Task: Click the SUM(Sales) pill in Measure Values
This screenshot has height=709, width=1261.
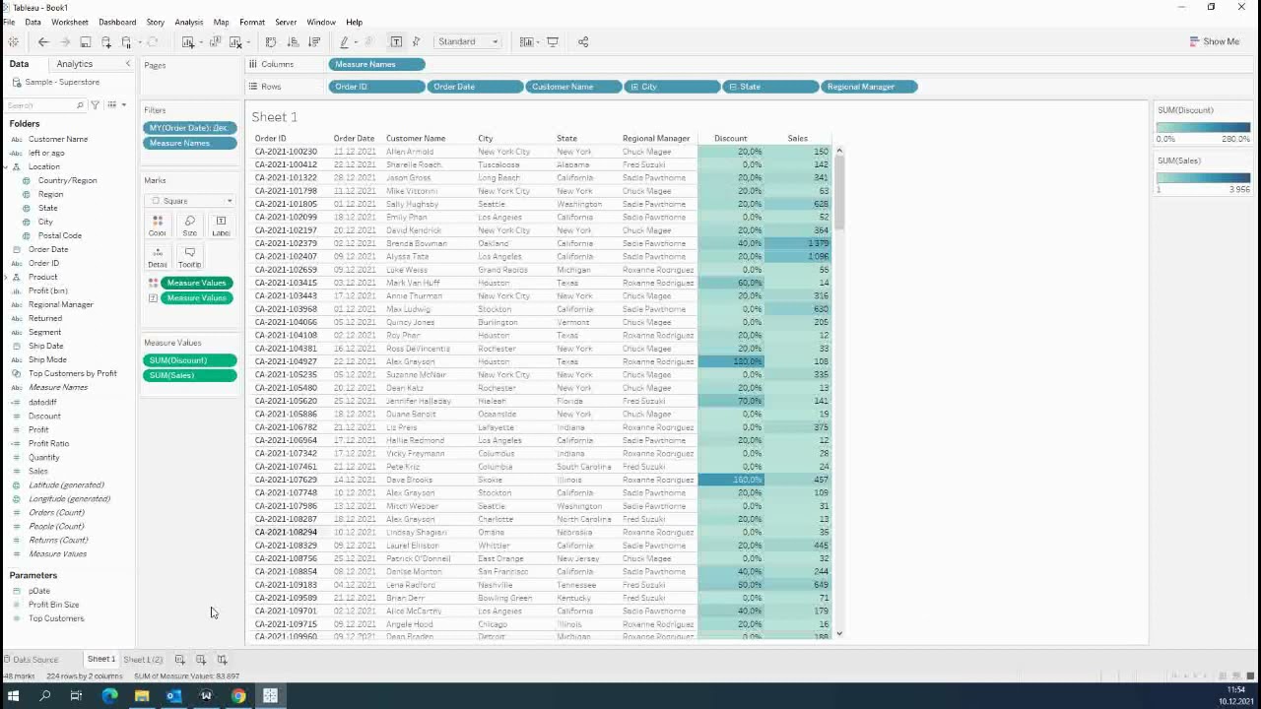Action: click(x=191, y=375)
